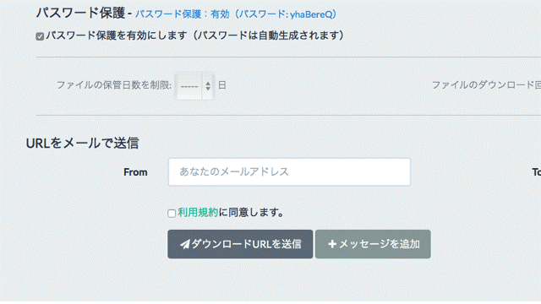Click the パスワード保護を有効にします label text
Screen dimensions: 541x304
pyautogui.click(x=195, y=35)
